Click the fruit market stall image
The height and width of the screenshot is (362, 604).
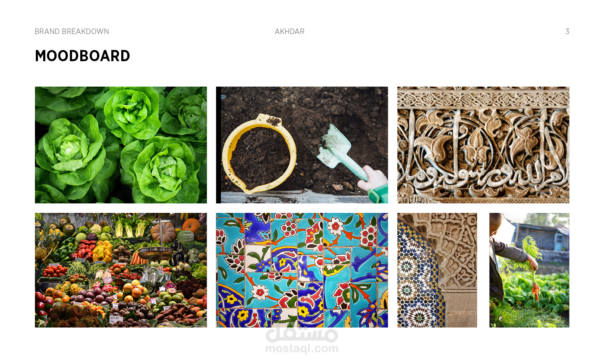point(121,270)
